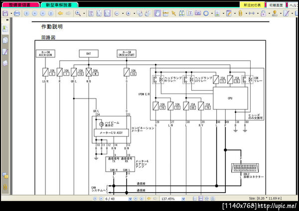The height and width of the screenshot is (211, 299).
Task: Select the magnifier zoom tool
Action: coord(78,13)
